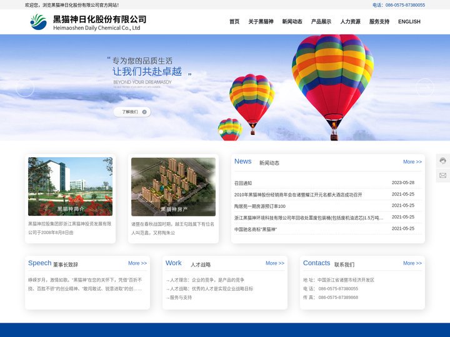Switch to ENGLISH version
This screenshot has width=450, height=337.
coord(409,21)
